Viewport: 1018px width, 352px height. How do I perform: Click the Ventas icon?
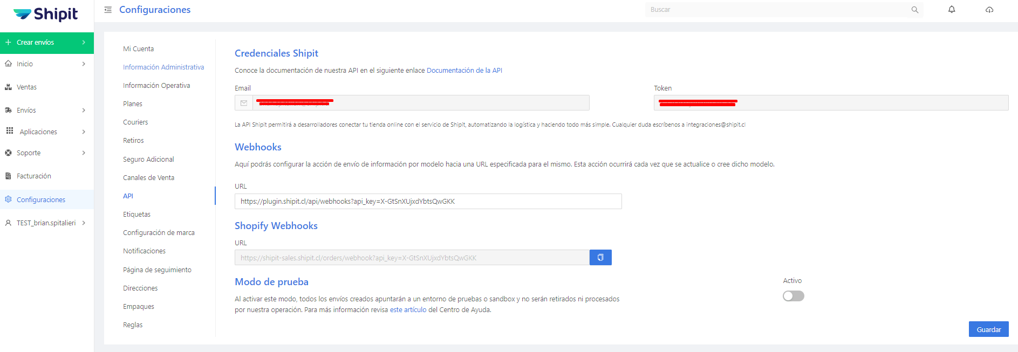8,87
